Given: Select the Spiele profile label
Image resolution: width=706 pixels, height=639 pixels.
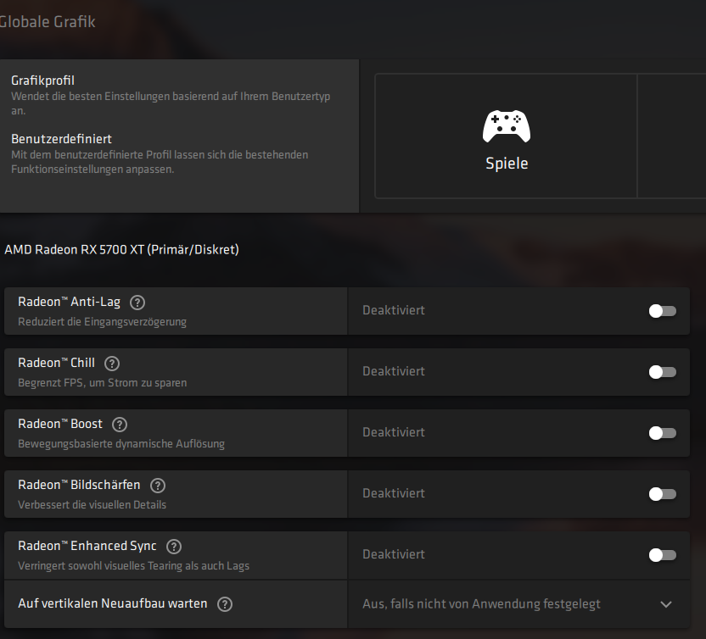Looking at the screenshot, I should [507, 164].
